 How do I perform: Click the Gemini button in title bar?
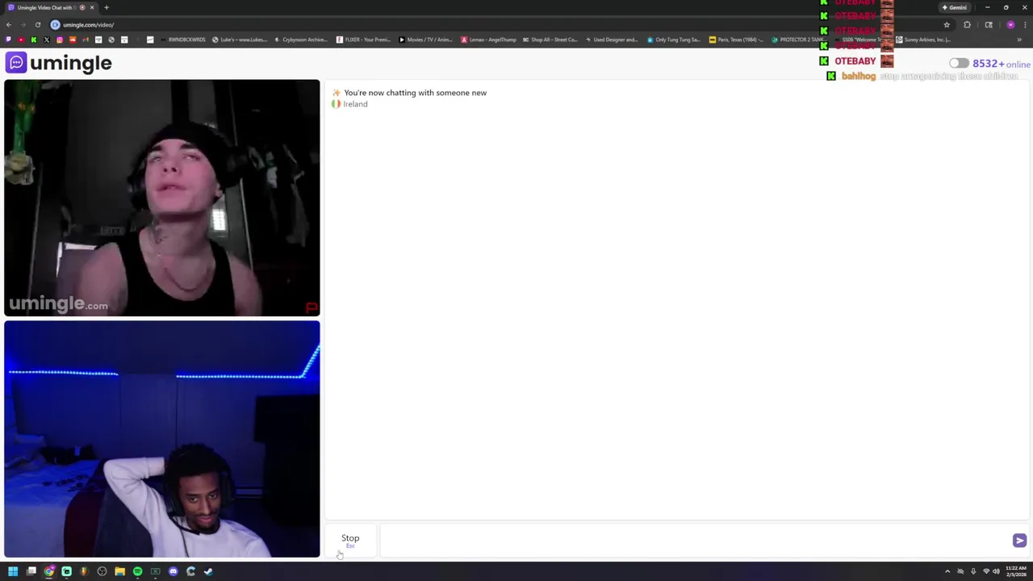tap(954, 7)
